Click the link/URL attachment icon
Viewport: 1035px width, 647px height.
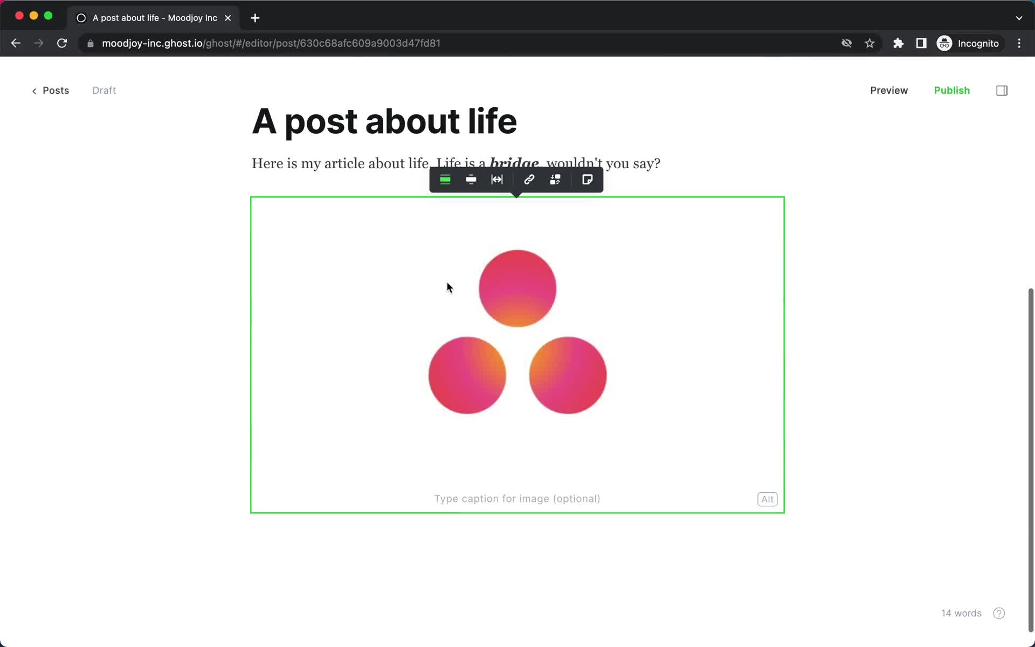530,180
